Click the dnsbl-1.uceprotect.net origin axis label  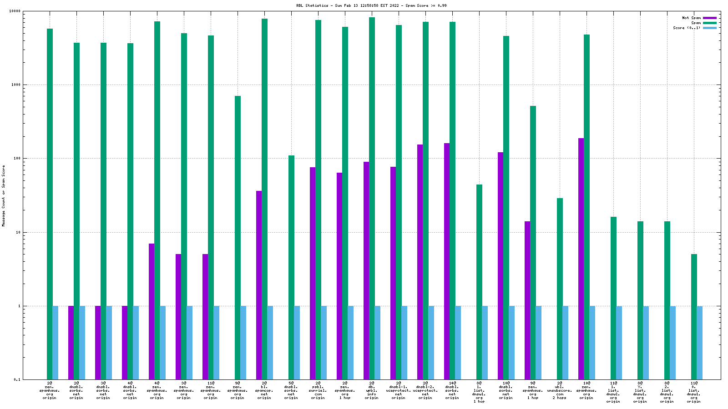(x=399, y=391)
